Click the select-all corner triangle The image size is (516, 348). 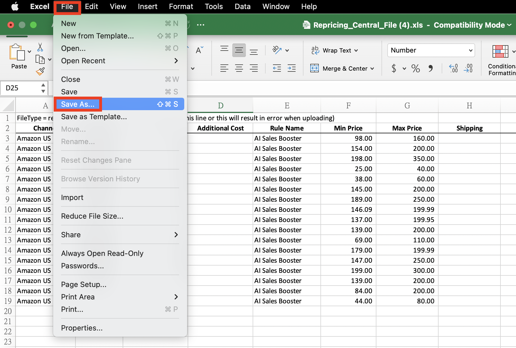point(8,105)
